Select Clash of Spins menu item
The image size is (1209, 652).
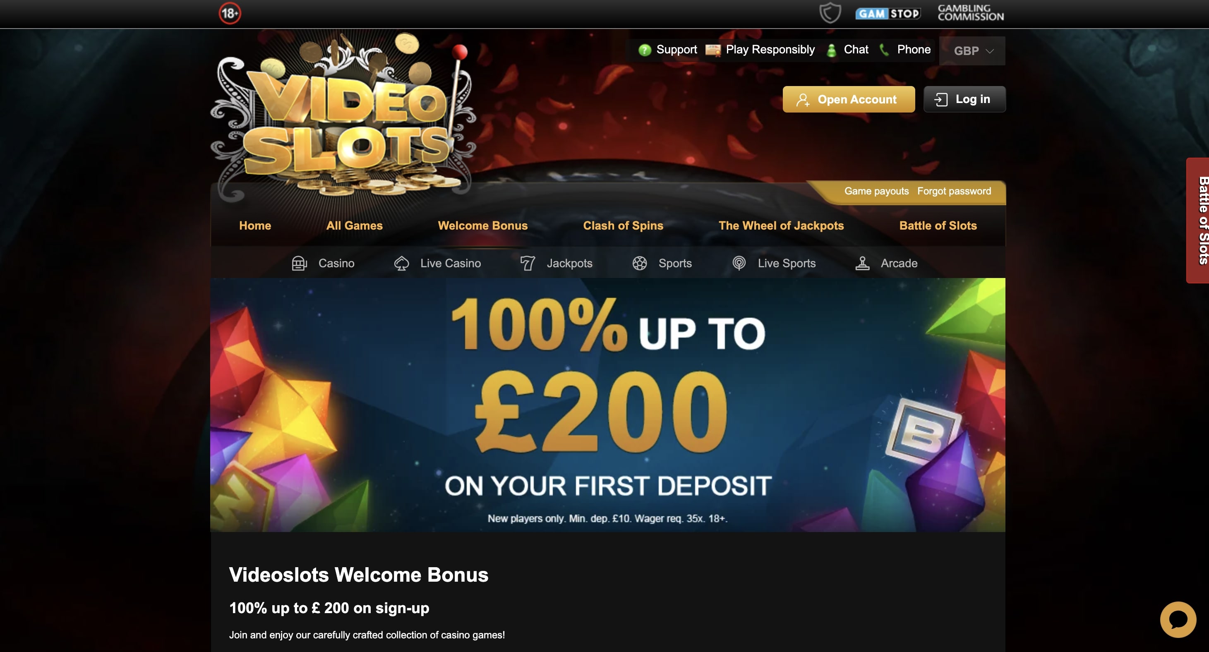coord(623,226)
